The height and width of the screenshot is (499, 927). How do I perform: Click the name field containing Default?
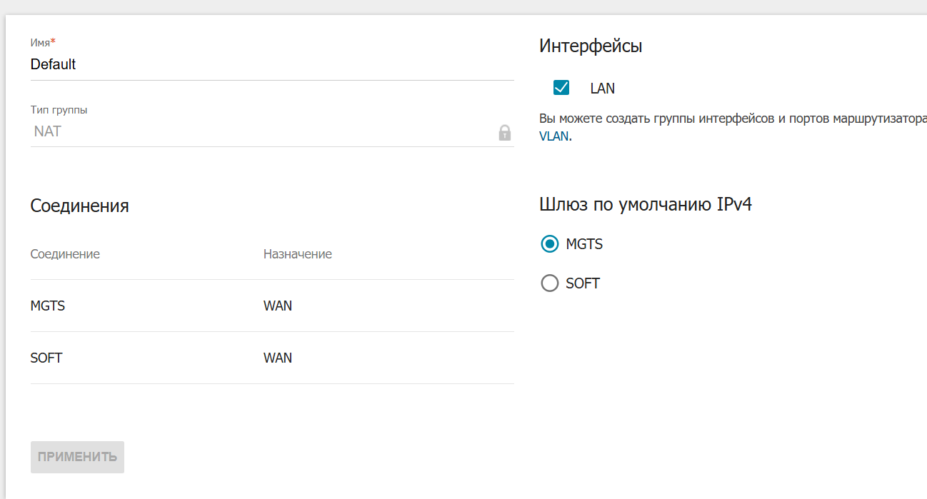(271, 64)
